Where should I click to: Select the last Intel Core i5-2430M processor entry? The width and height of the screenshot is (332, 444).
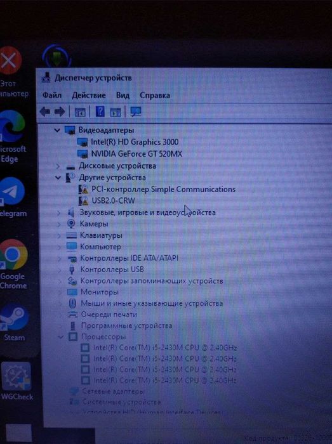click(x=165, y=381)
